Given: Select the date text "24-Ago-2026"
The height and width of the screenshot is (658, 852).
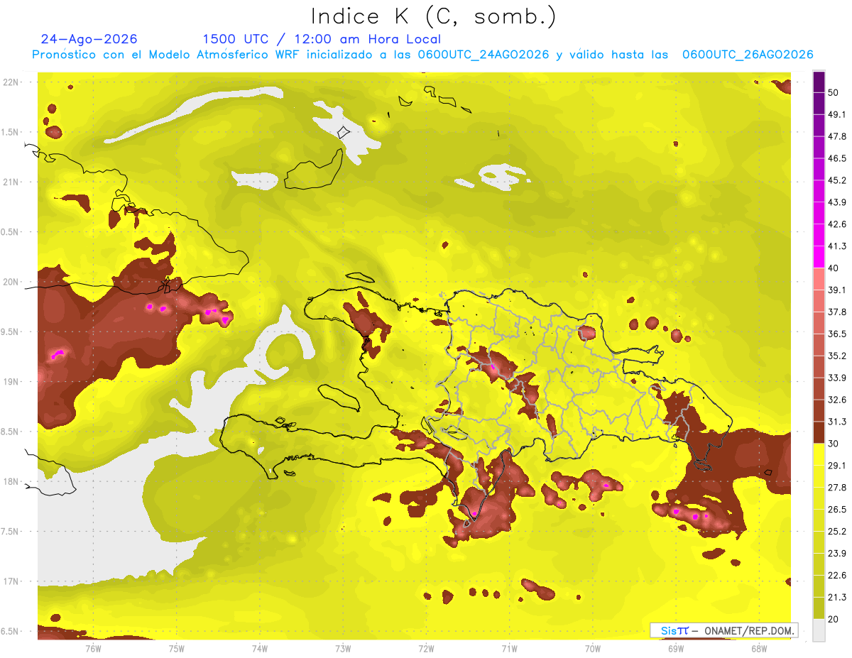Looking at the screenshot, I should 89,39.
